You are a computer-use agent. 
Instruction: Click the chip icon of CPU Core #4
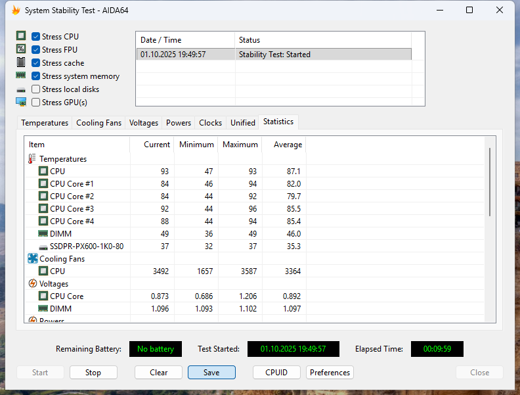tap(43, 221)
